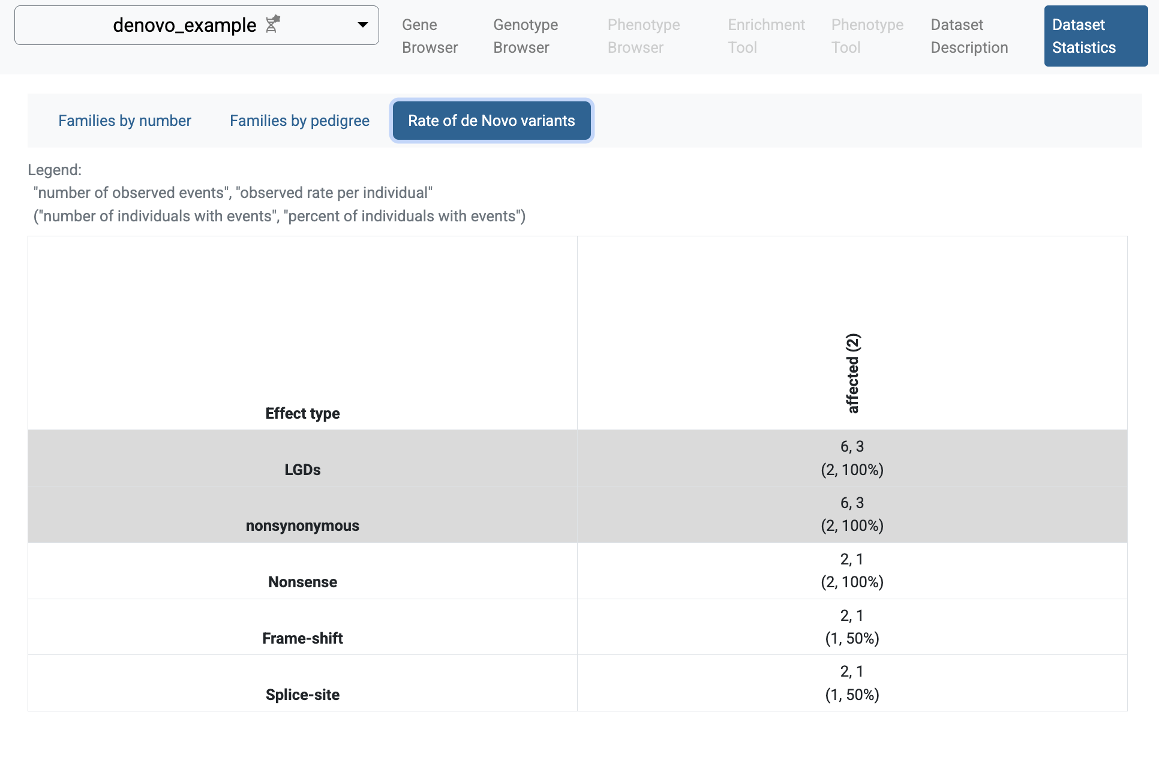
Task: Click the Splice-site effect type label
Action: click(x=302, y=694)
